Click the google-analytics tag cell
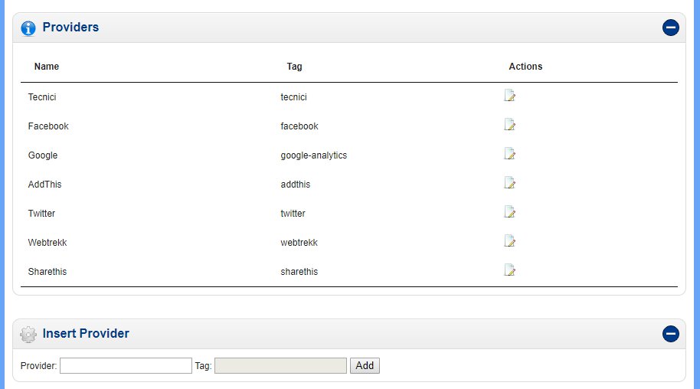The height and width of the screenshot is (389, 700). click(x=313, y=155)
